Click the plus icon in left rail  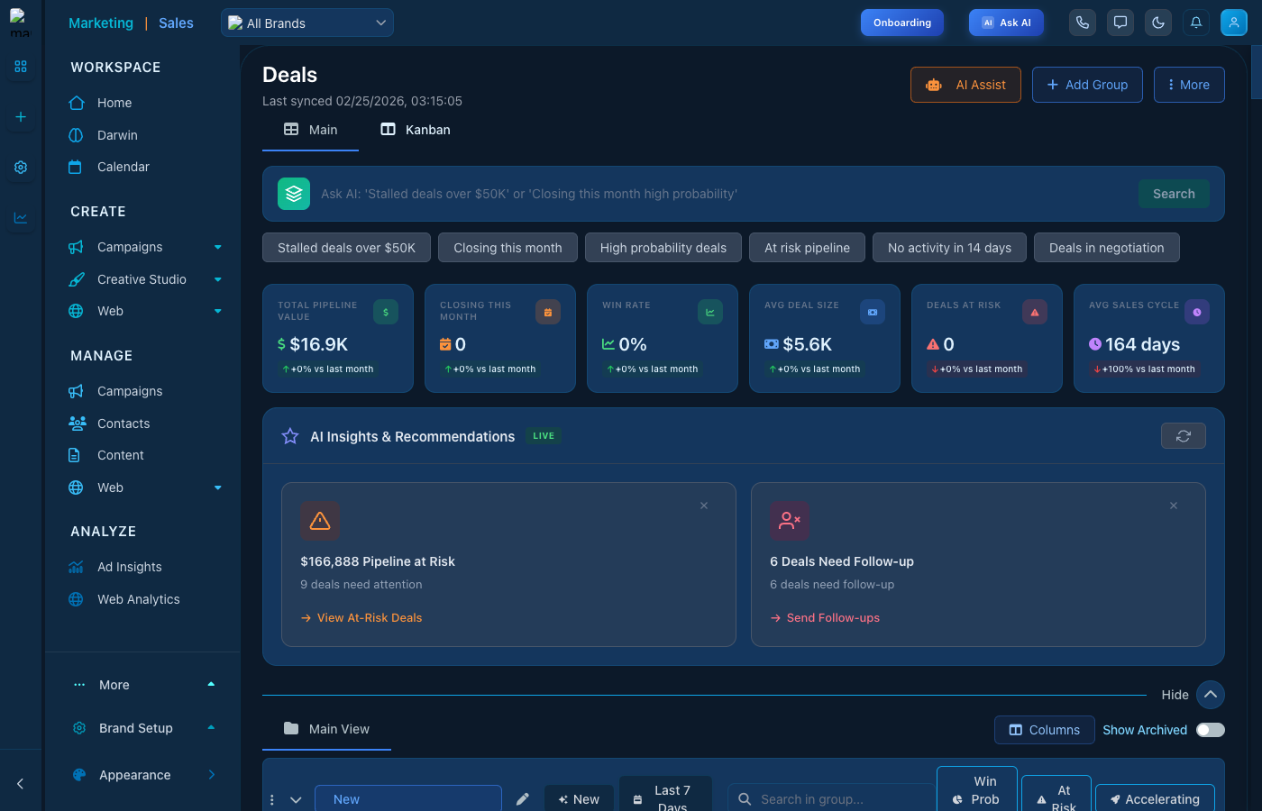point(21,117)
